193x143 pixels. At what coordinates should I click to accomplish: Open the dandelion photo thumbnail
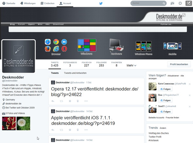(x=23, y=123)
